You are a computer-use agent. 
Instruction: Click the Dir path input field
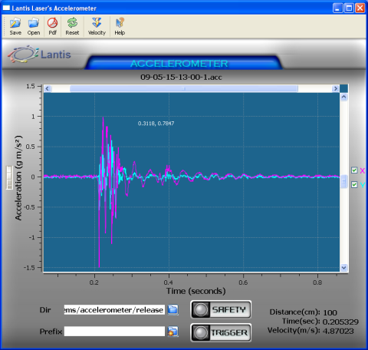click(x=114, y=310)
